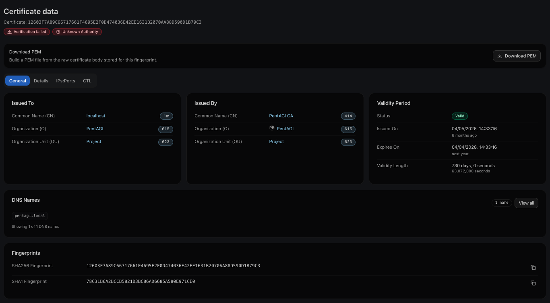Click the Expires On date 04/04/2028, 14:33:16
550x303 pixels.
point(474,147)
